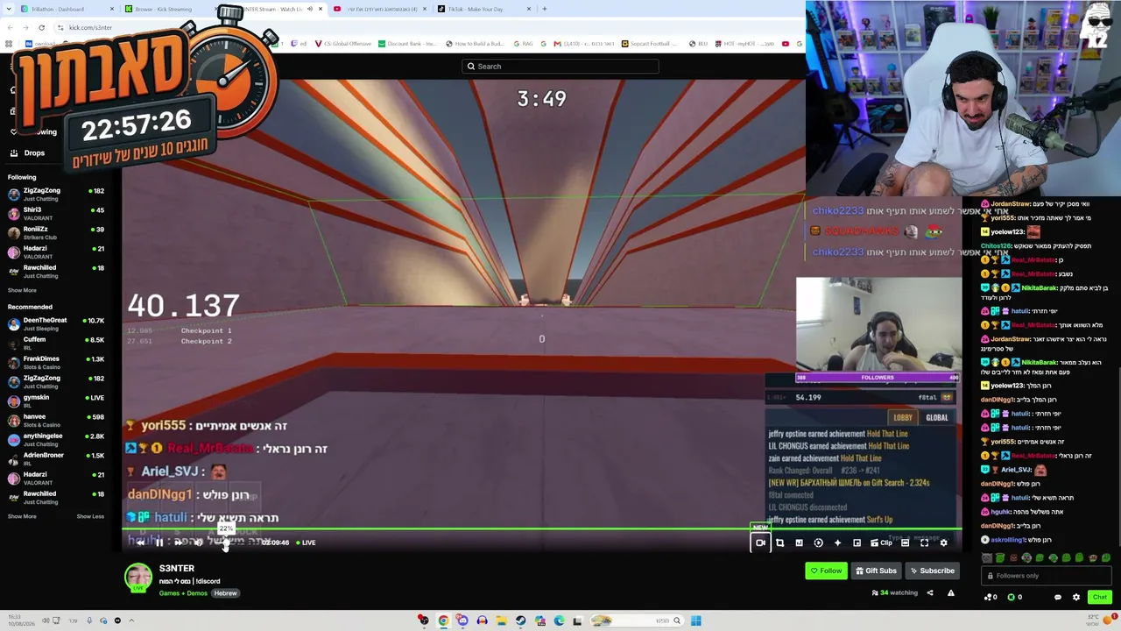The height and width of the screenshot is (631, 1121).
Task: Open Cuffem recommended channel
Action: click(x=56, y=343)
